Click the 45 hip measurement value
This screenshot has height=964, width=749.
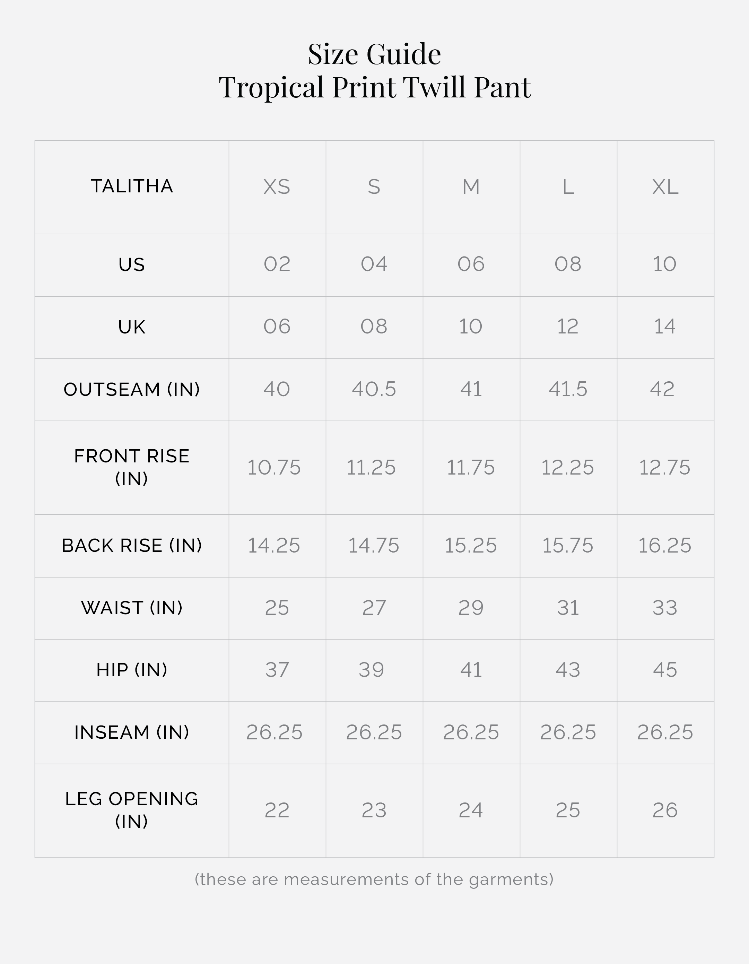[665, 670]
